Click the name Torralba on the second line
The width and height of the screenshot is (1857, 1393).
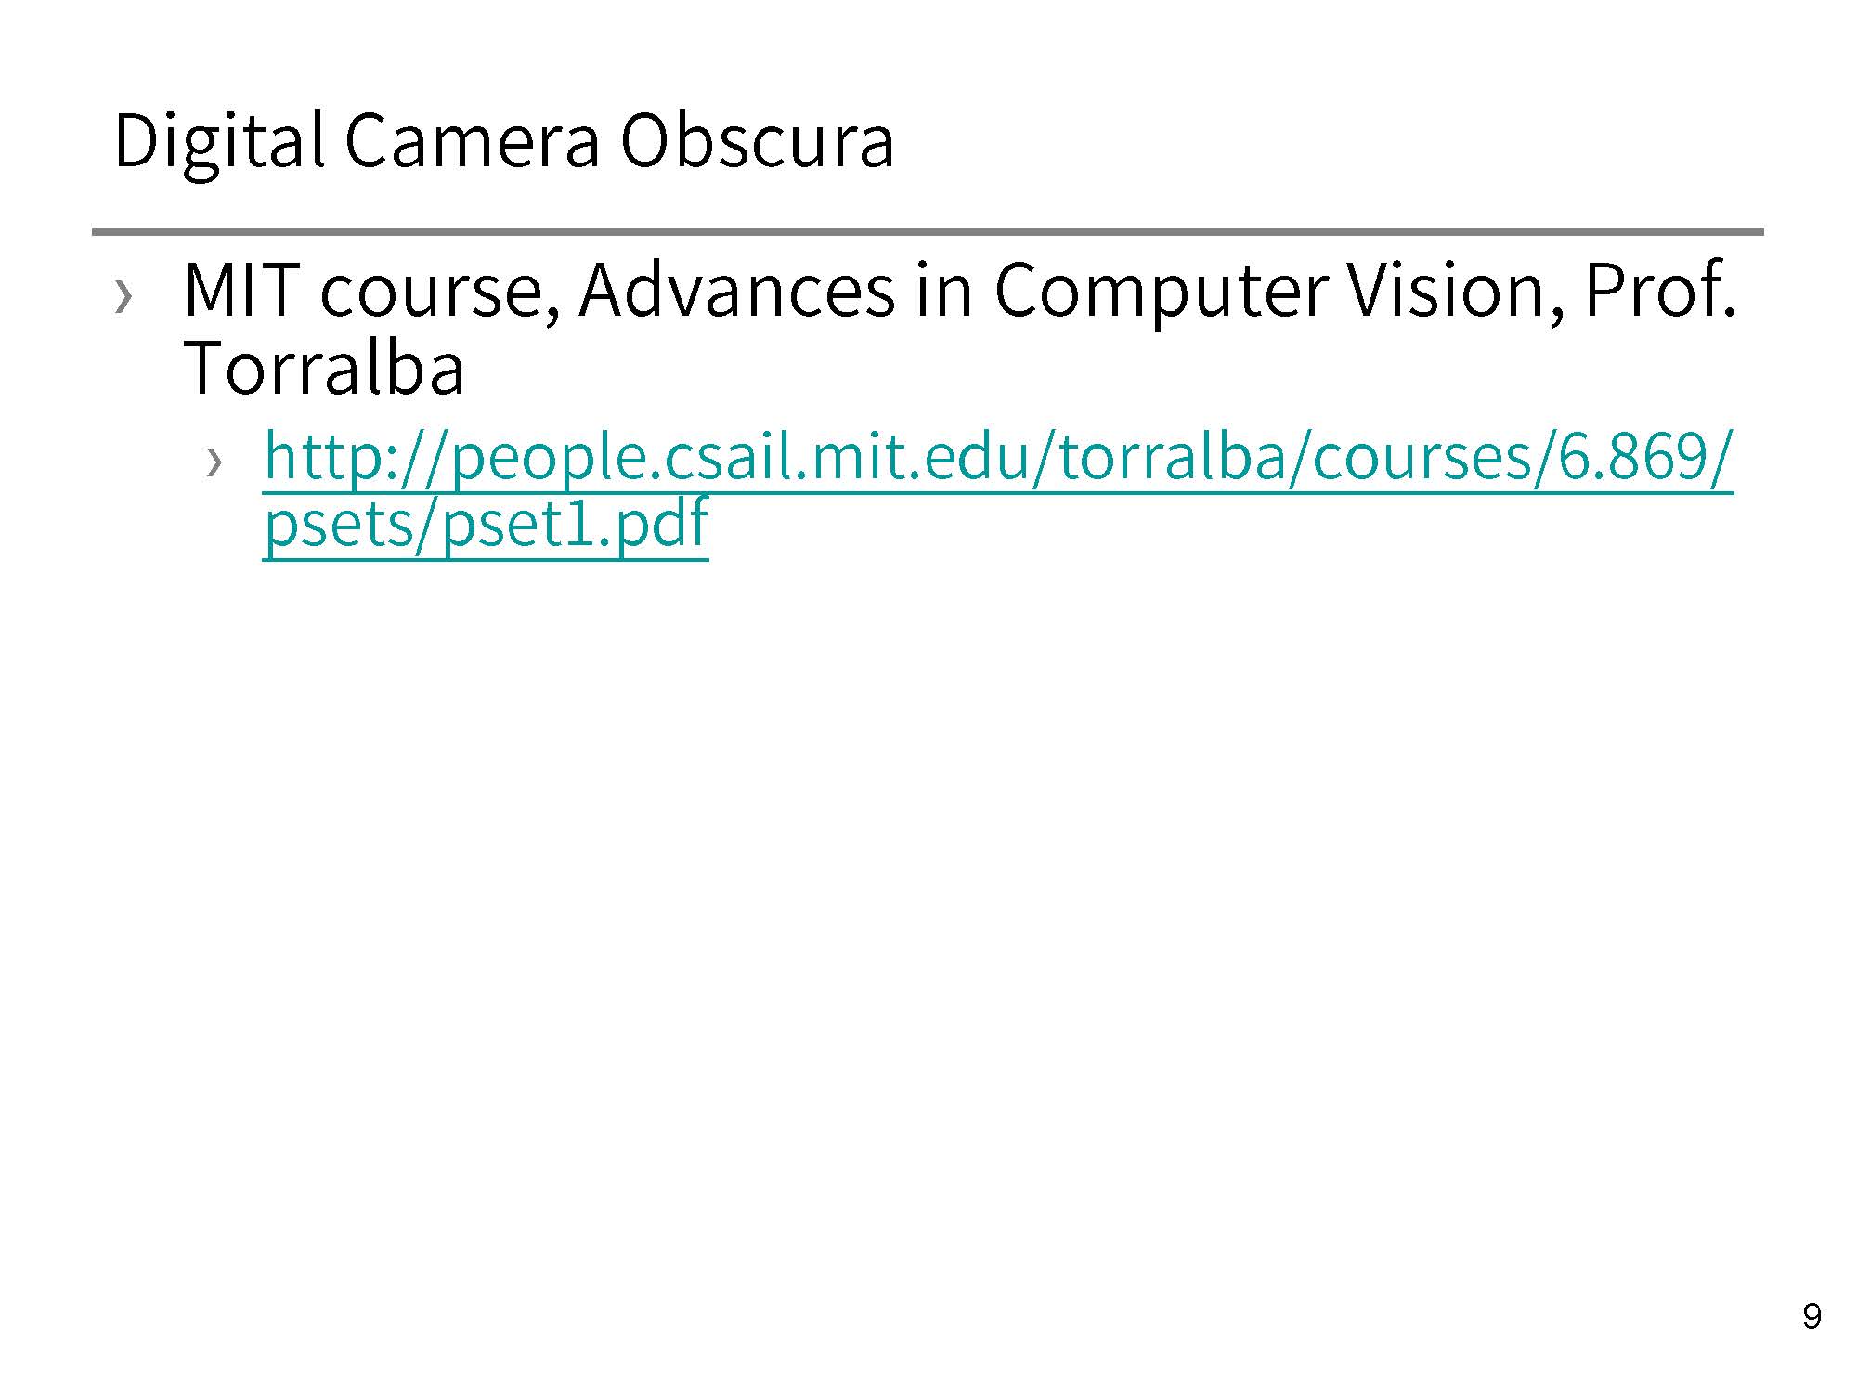click(324, 369)
